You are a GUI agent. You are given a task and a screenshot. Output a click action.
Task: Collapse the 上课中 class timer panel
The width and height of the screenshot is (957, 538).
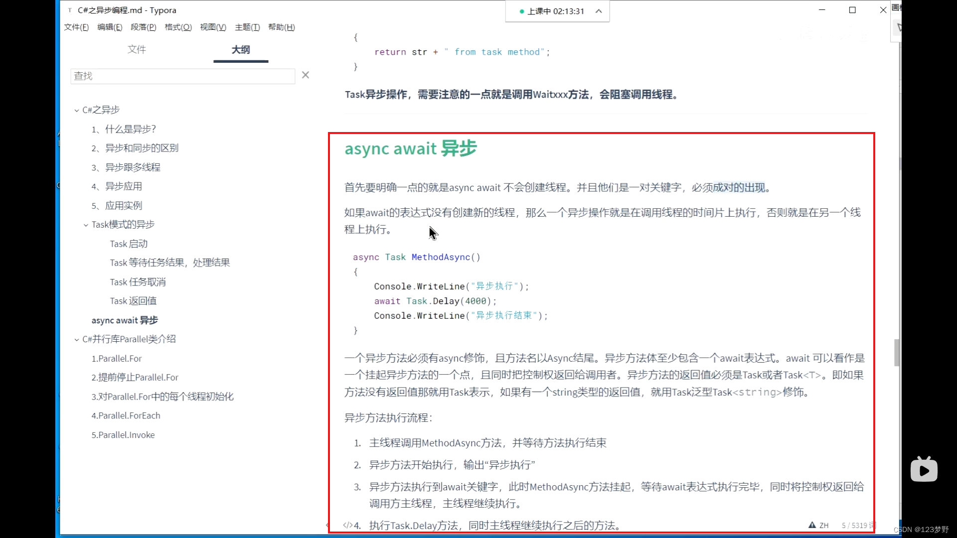(x=597, y=11)
